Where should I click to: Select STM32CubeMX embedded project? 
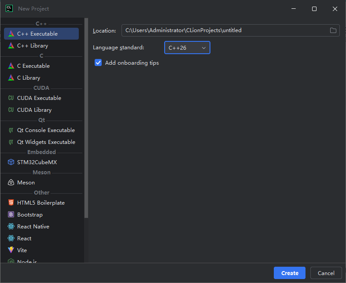click(41, 162)
